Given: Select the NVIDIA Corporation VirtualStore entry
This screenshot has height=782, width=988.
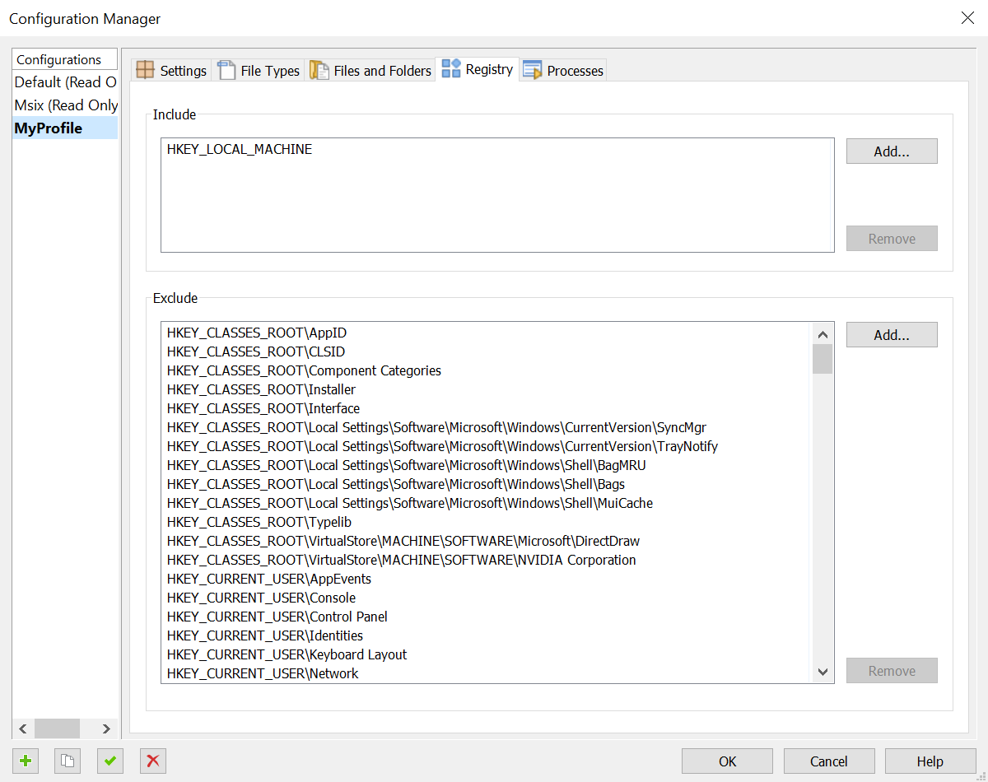Looking at the screenshot, I should point(401,561).
